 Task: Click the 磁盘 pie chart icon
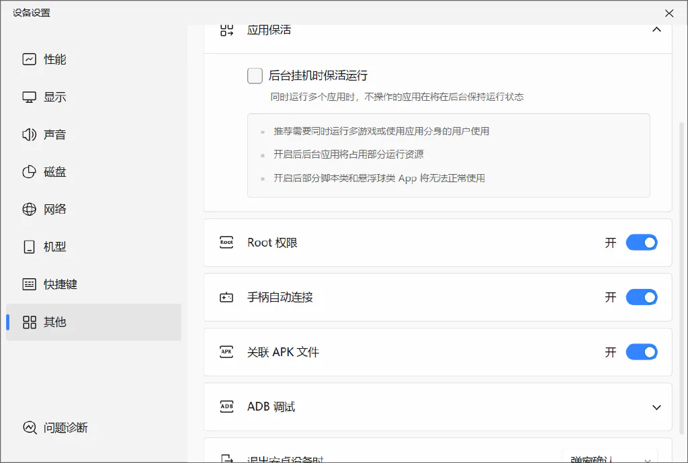(30, 171)
